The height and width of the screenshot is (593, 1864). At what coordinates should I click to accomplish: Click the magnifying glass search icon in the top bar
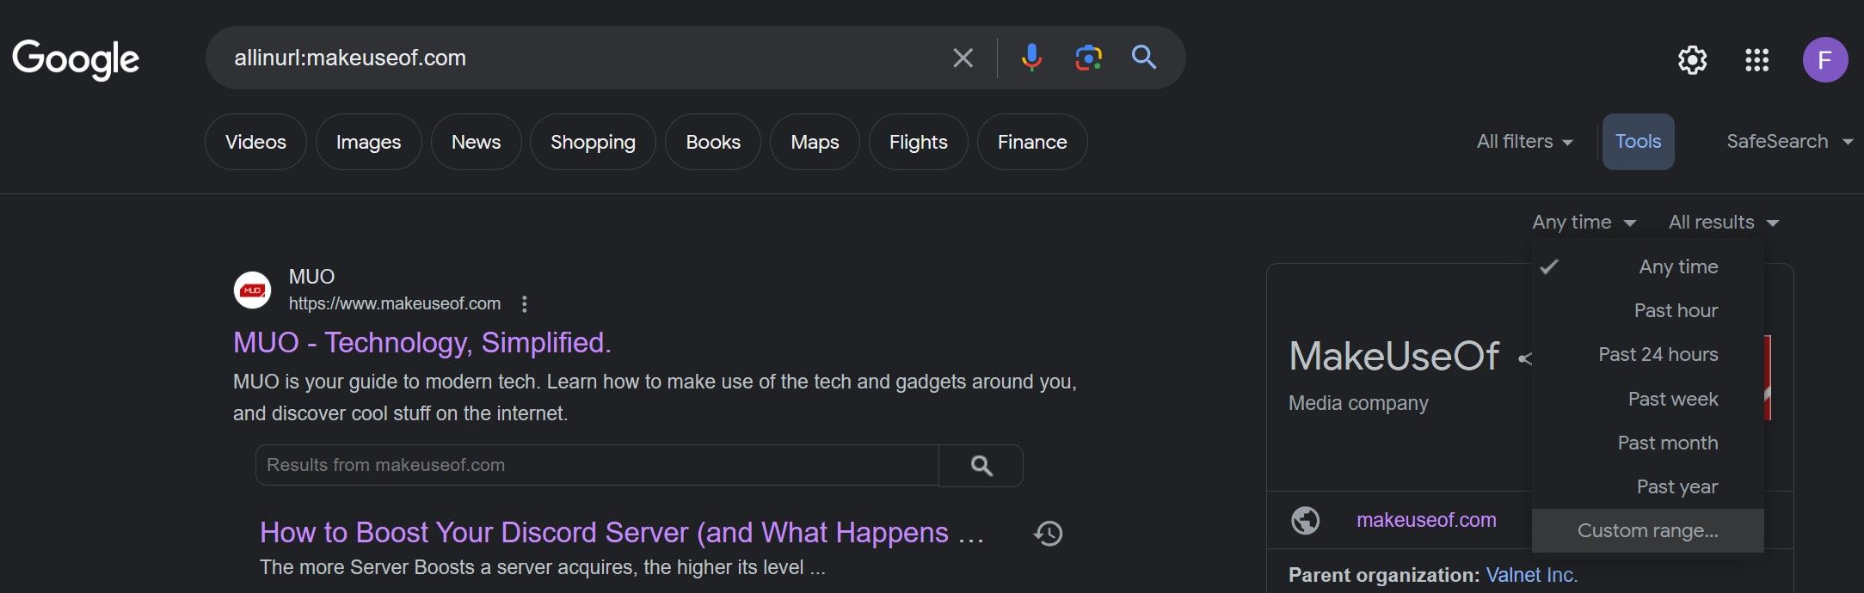pos(1143,58)
